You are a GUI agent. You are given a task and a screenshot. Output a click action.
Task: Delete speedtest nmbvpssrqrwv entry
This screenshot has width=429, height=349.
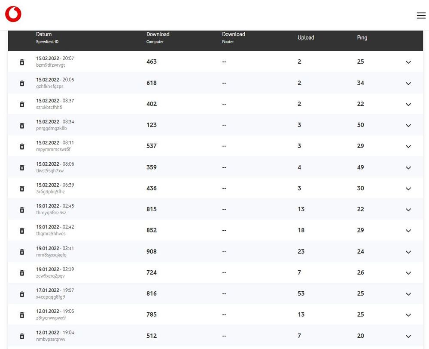(22, 336)
